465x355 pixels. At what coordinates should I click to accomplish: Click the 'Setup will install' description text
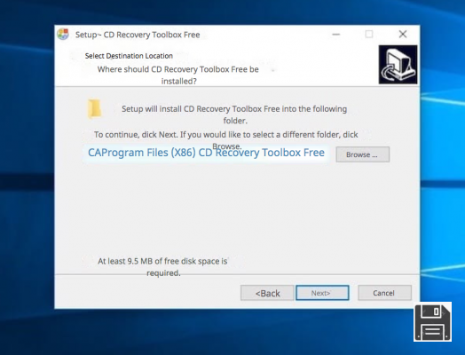(234, 114)
